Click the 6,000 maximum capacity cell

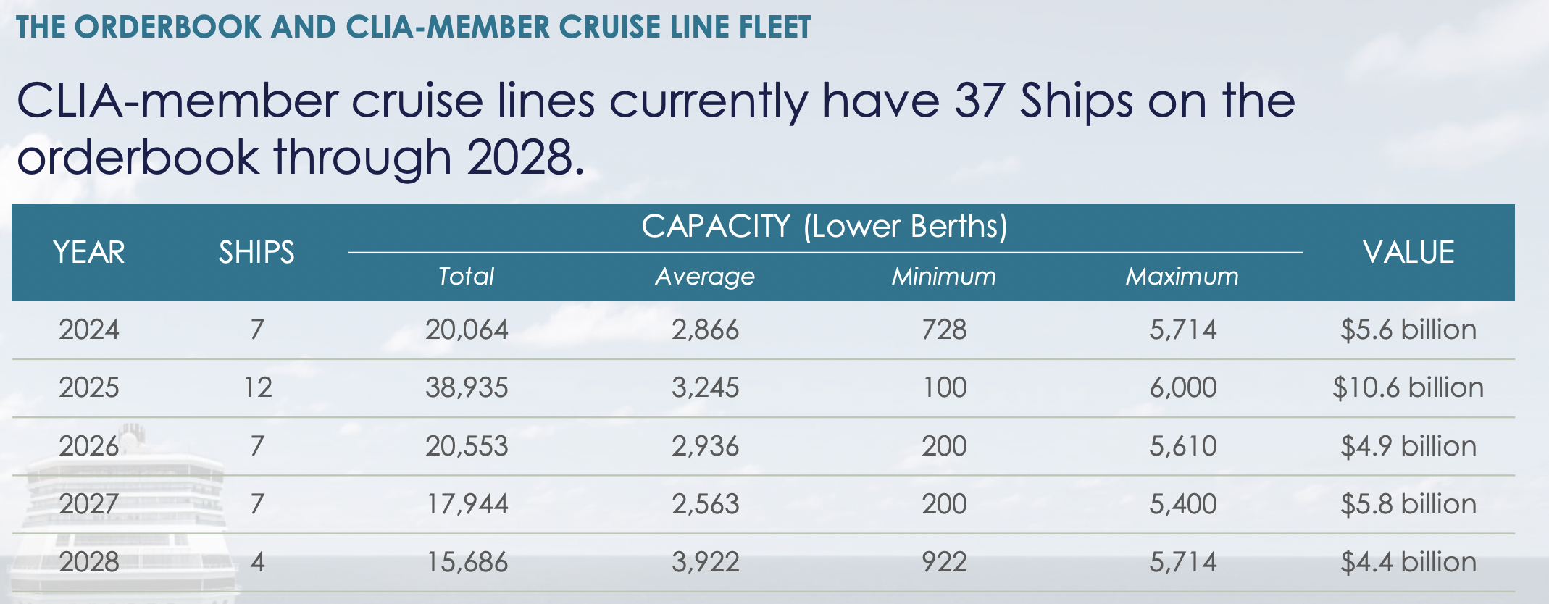coord(1182,388)
